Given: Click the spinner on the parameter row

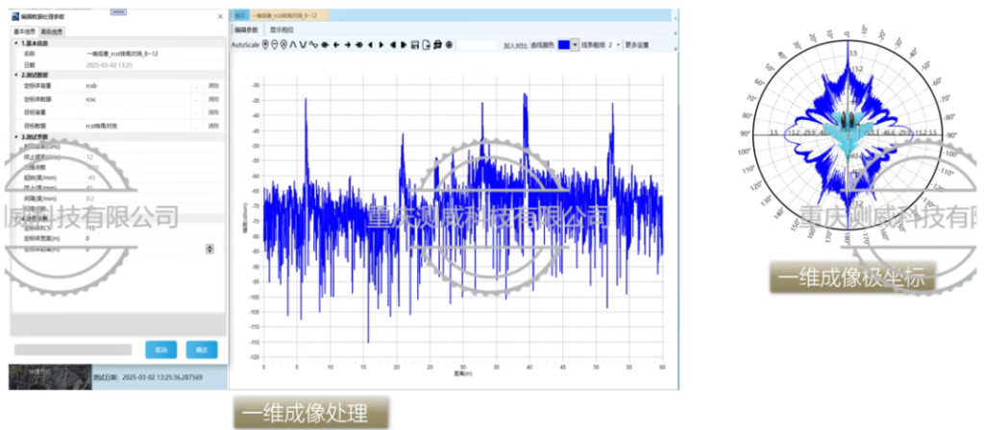Looking at the screenshot, I should pyautogui.click(x=210, y=249).
